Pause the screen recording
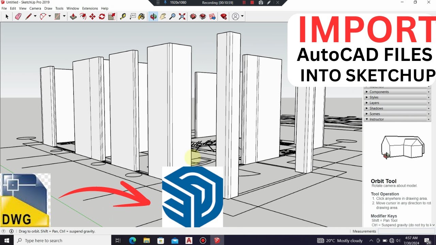The width and height of the screenshot is (436, 245). [x=244, y=2]
